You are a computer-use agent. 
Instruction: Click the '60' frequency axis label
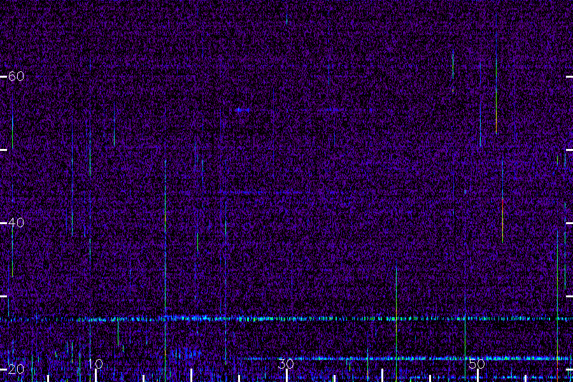[x=16, y=76]
